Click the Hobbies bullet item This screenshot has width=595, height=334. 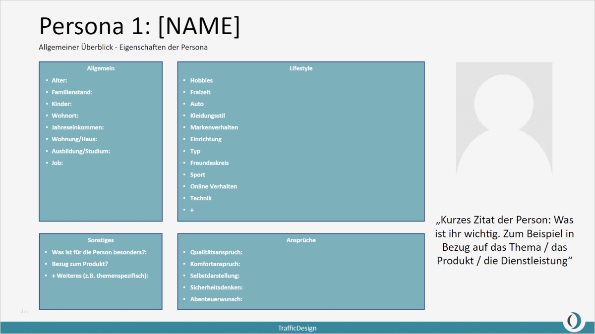coord(201,80)
